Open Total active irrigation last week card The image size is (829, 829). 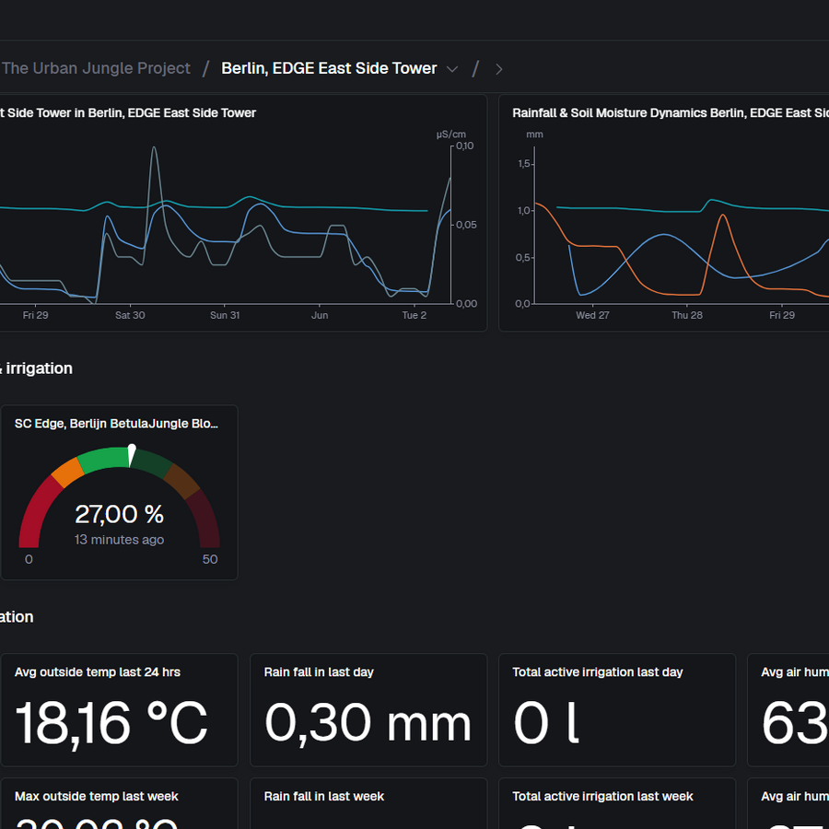click(x=617, y=803)
